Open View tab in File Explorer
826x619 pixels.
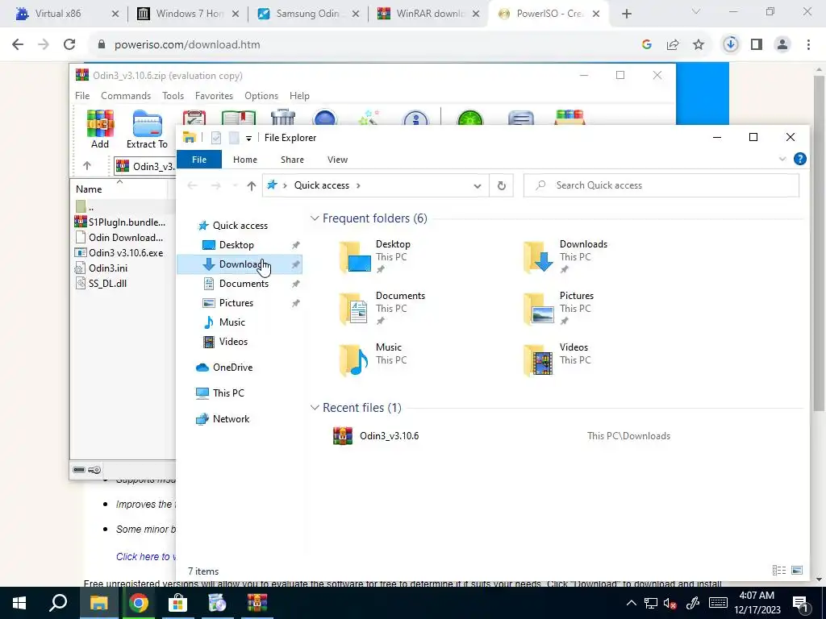(x=337, y=160)
